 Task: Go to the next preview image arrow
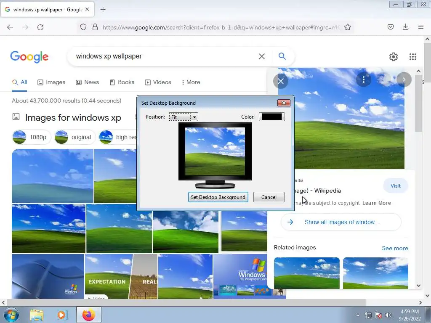[x=404, y=79]
